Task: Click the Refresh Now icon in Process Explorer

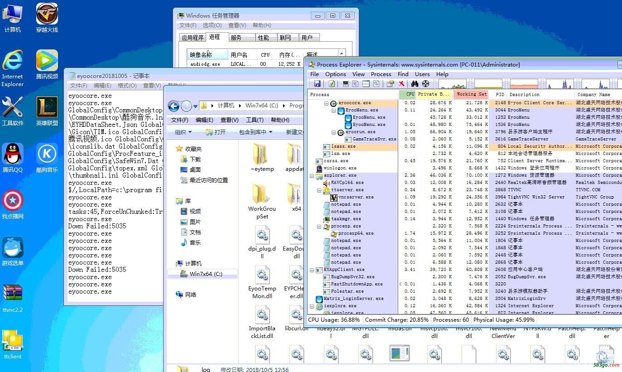Action: [x=332, y=84]
